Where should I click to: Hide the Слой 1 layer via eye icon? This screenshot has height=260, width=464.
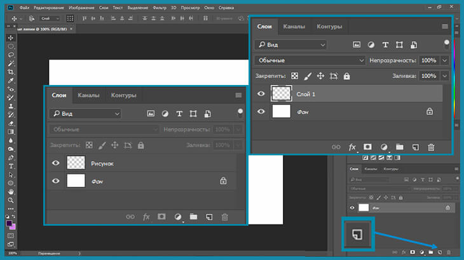tap(261, 94)
